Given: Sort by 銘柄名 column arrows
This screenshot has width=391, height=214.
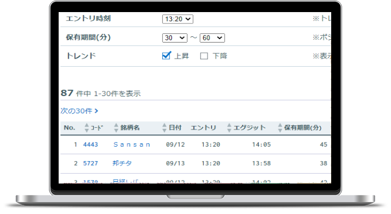Looking at the screenshot, I should coord(116,128).
